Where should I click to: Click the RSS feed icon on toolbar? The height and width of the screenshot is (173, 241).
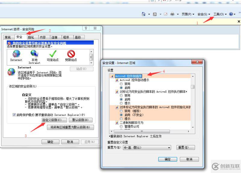[155, 14]
